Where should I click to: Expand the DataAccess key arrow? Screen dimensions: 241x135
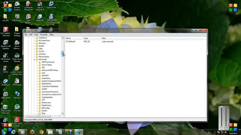(x=37, y=102)
